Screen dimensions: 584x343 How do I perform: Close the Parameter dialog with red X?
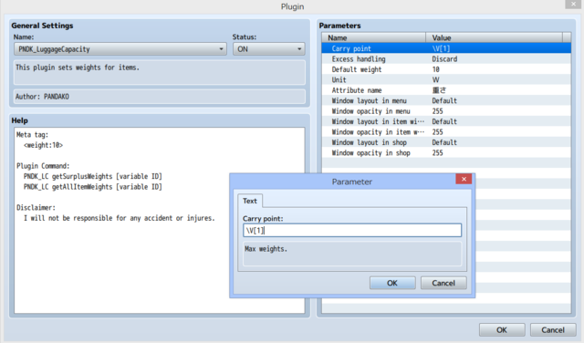(x=464, y=179)
